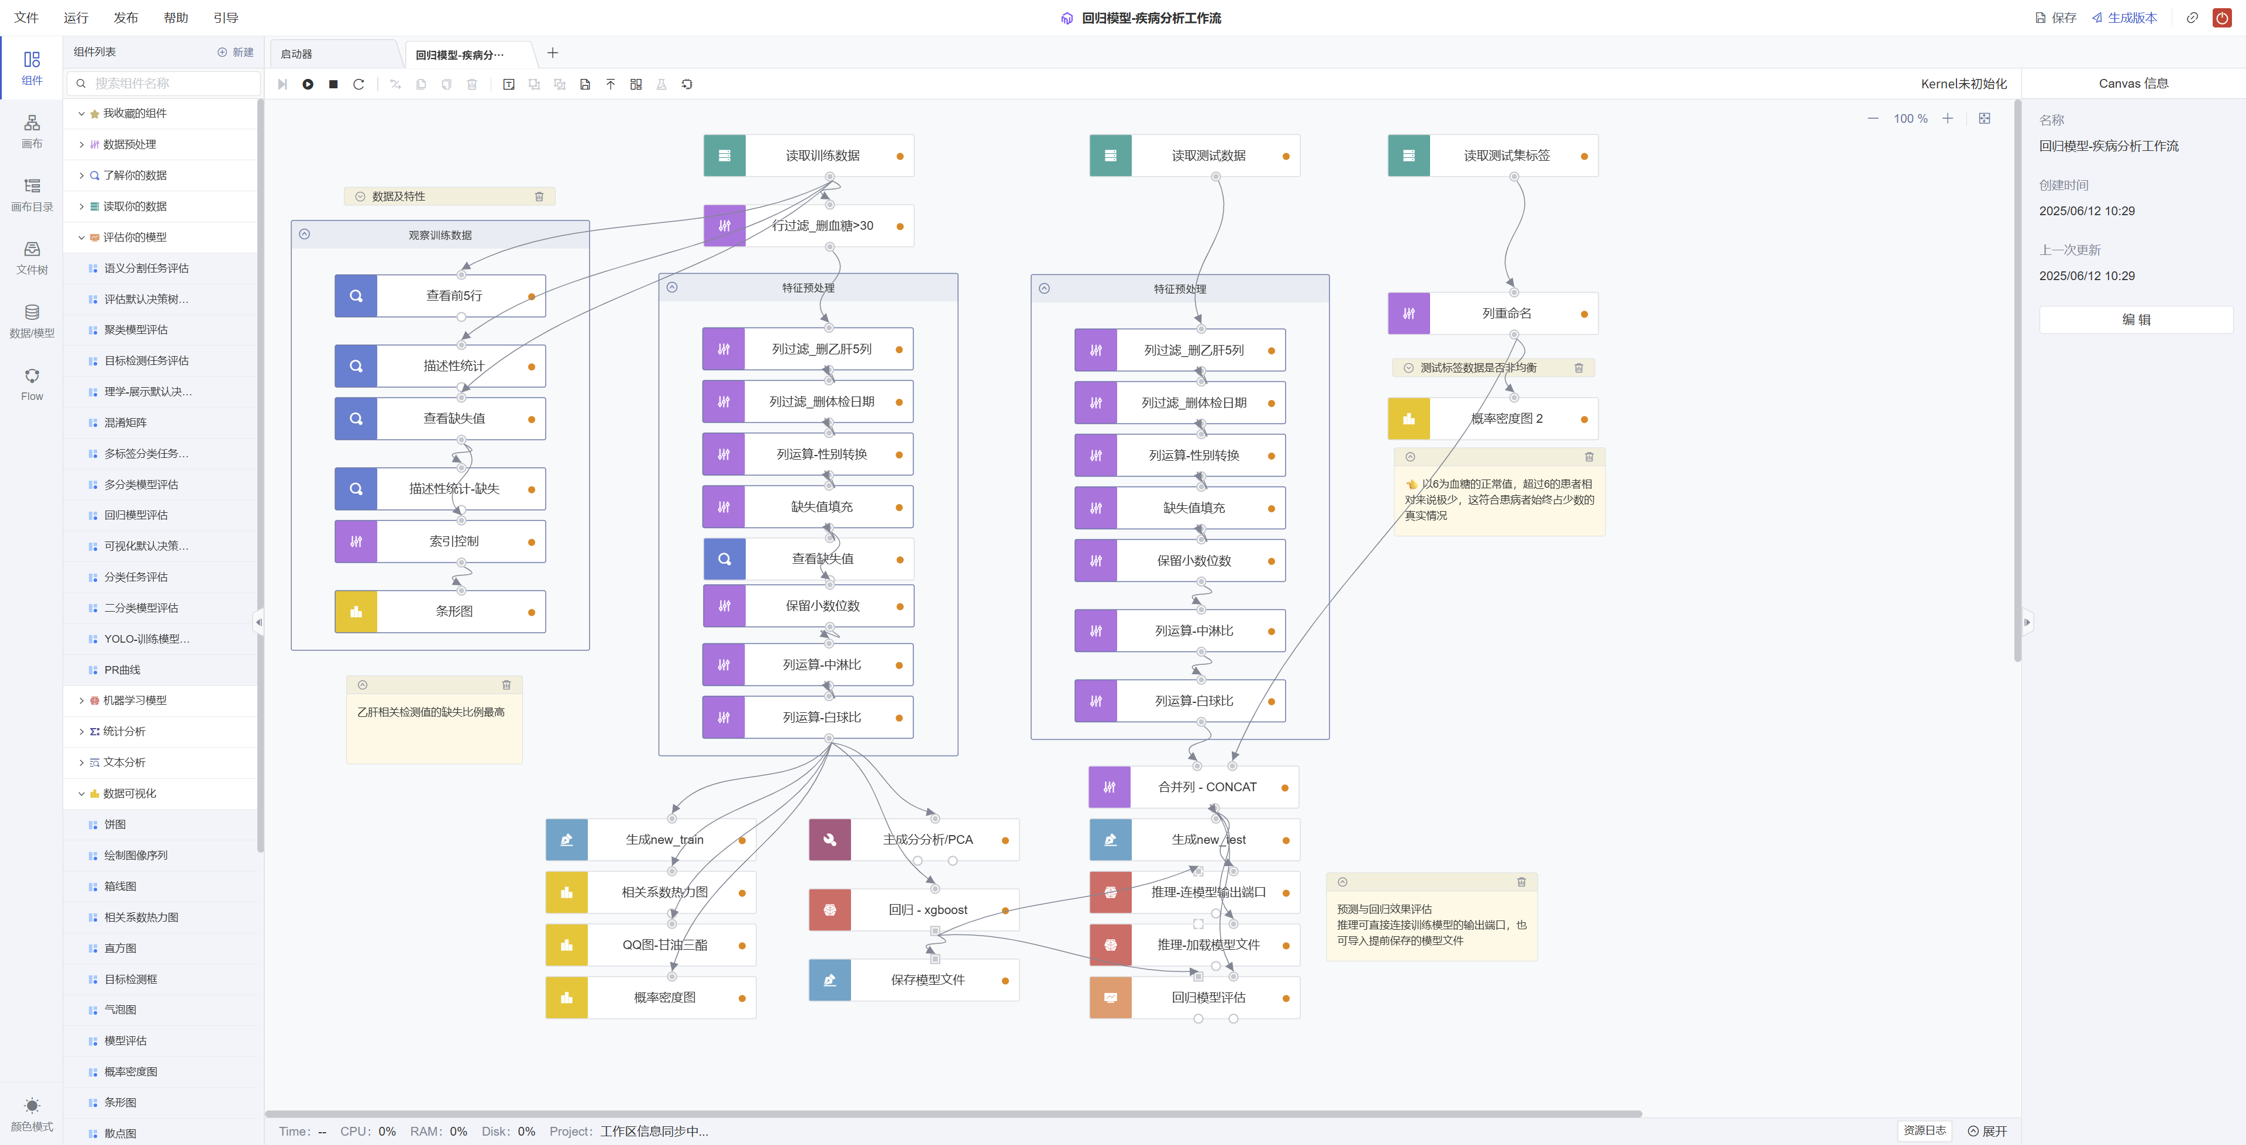
Task: Open the 文件树 sidebar panel
Action: (32, 258)
